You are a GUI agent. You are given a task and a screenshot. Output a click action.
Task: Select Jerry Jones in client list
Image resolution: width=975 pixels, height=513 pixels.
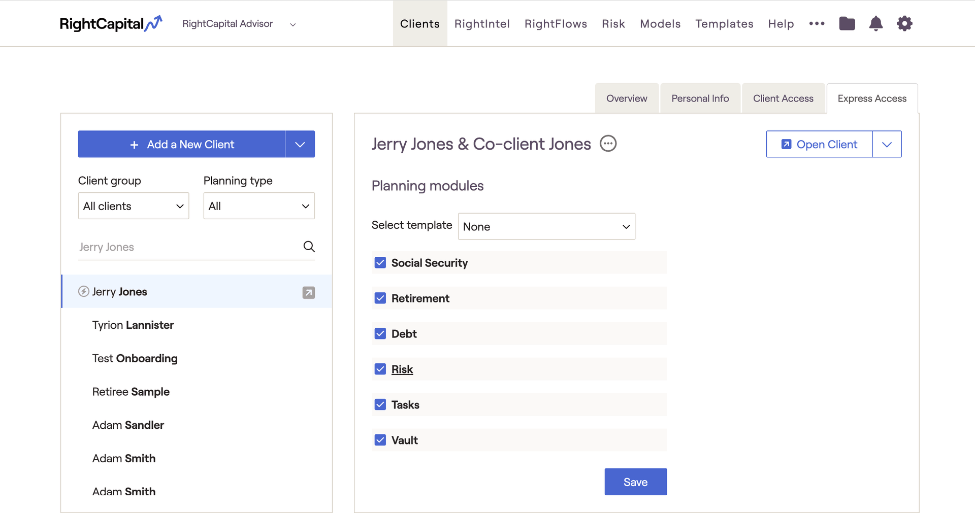click(197, 291)
